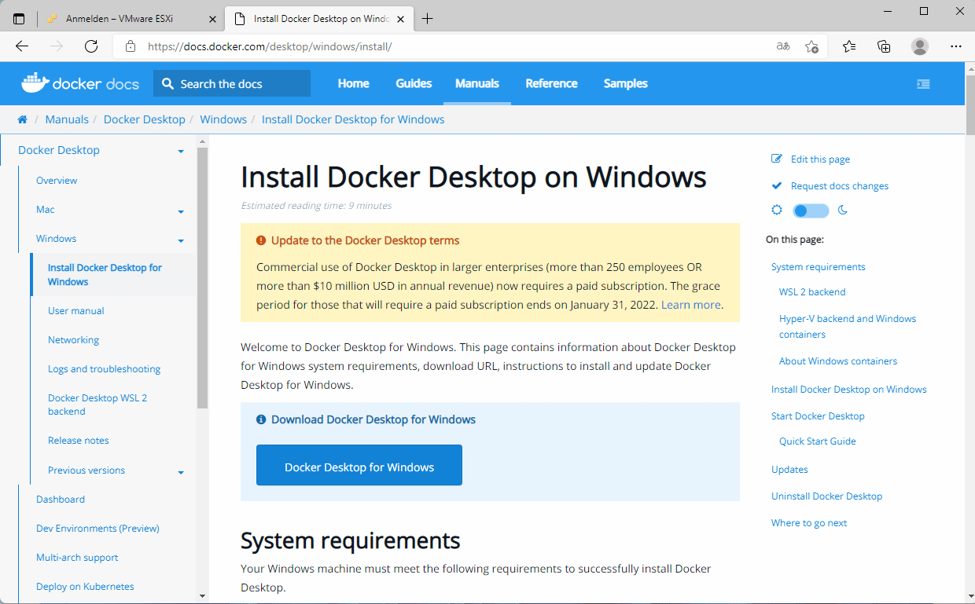This screenshot has width=975, height=604.
Task: Click the table of contents icon in the nav bar
Action: (x=922, y=82)
